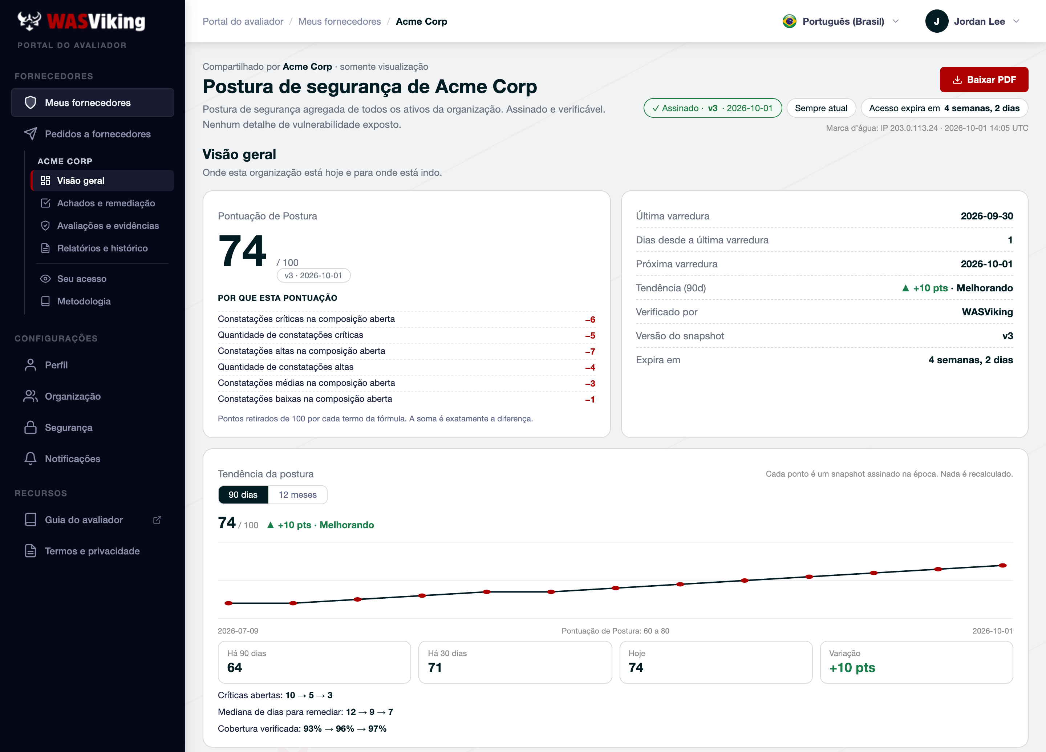Click the Assinado v3 2026-10-01 badge

tap(713, 108)
